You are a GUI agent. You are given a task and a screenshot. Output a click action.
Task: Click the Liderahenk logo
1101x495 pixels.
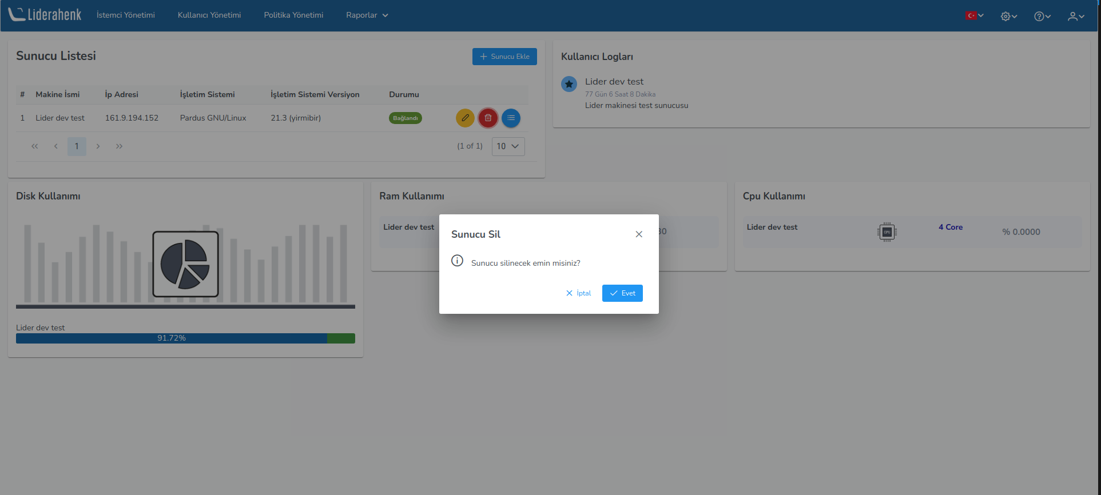45,15
